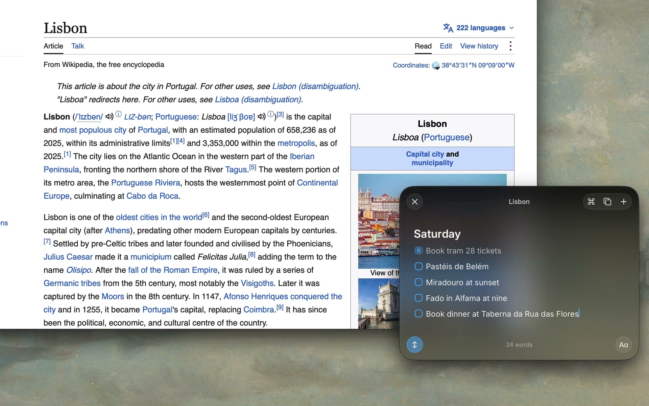Open Capital city link in infobox
Viewport: 649px width, 406px height.
pyautogui.click(x=425, y=154)
